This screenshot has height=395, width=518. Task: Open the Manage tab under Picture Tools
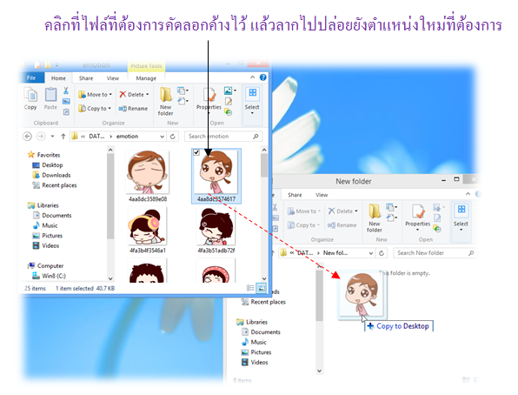pyautogui.click(x=146, y=78)
